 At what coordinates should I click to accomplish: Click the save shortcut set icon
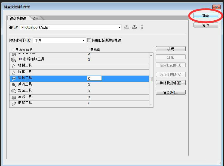click(x=127, y=27)
